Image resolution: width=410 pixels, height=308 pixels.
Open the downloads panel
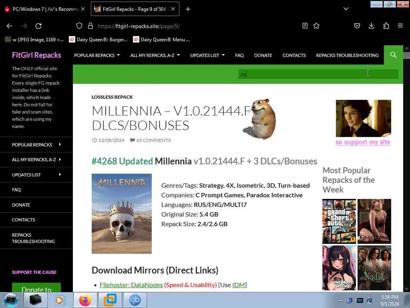click(371, 26)
